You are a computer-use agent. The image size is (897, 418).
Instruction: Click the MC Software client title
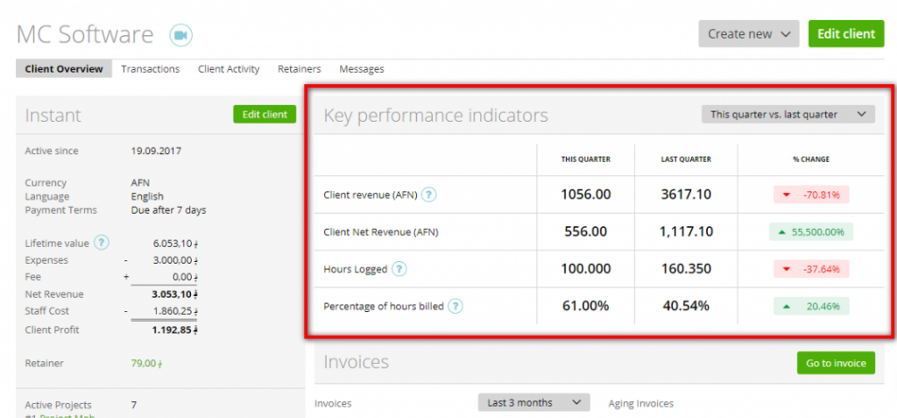85,34
